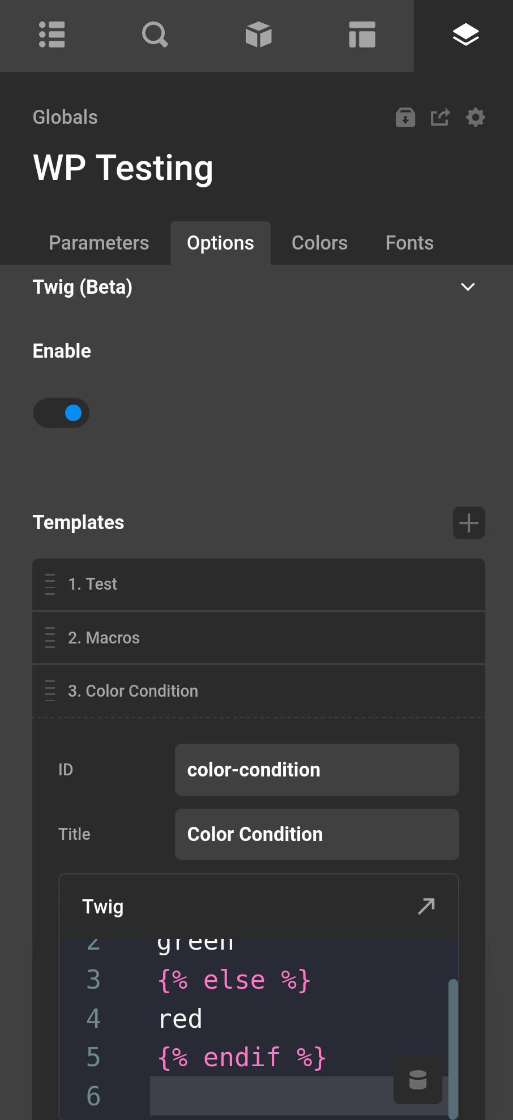Open the Colors tab
The width and height of the screenshot is (513, 1120).
pyautogui.click(x=319, y=242)
